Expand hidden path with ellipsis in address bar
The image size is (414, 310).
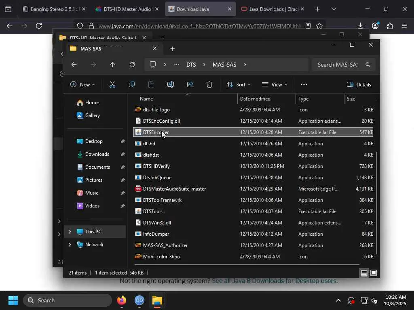177,65
